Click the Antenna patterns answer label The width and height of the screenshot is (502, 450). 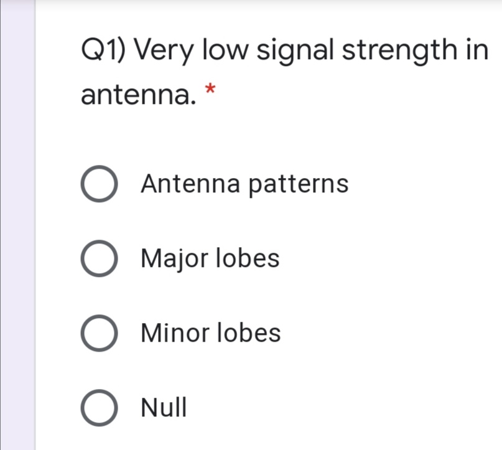coord(245,184)
